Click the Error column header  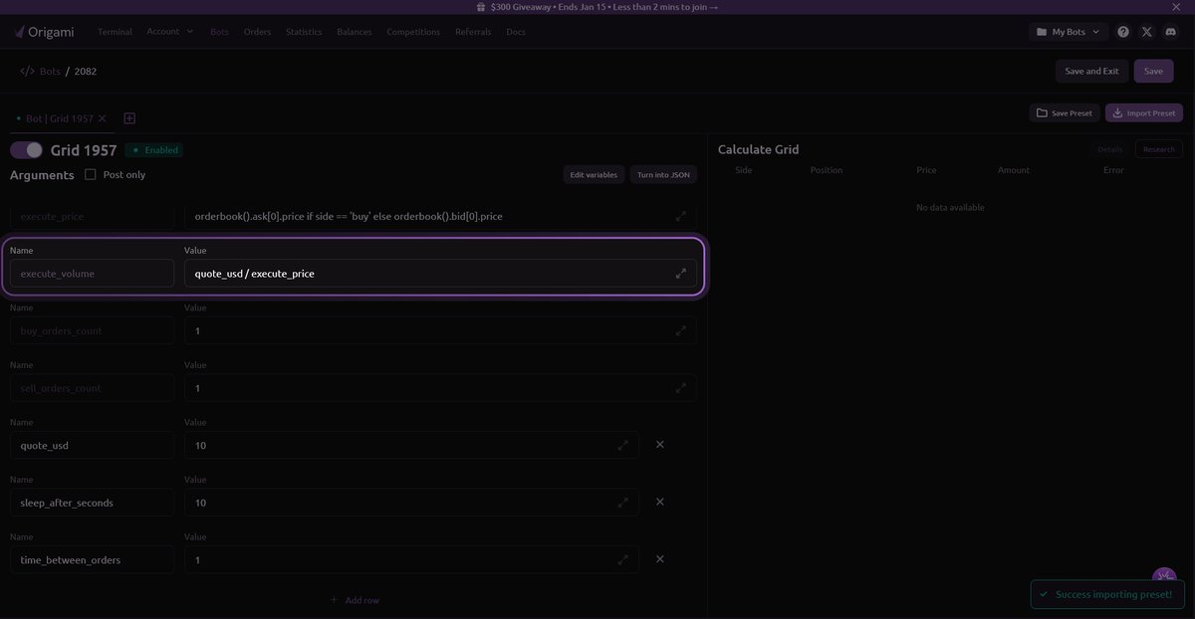(x=1113, y=170)
